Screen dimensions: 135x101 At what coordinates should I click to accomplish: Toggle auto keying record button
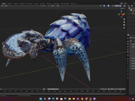tap(44, 89)
